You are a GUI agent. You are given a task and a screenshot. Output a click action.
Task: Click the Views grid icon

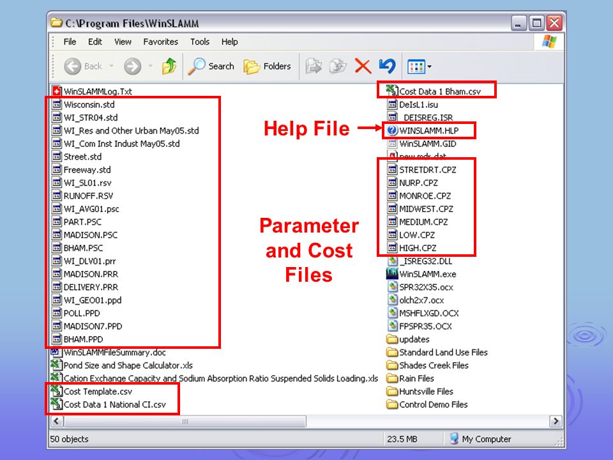click(x=416, y=67)
